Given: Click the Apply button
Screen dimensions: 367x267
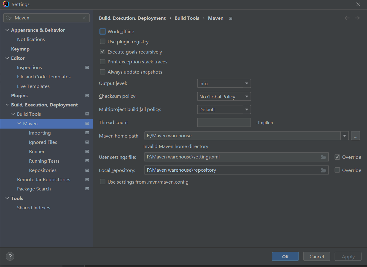Looking at the screenshot, I should [348, 257].
